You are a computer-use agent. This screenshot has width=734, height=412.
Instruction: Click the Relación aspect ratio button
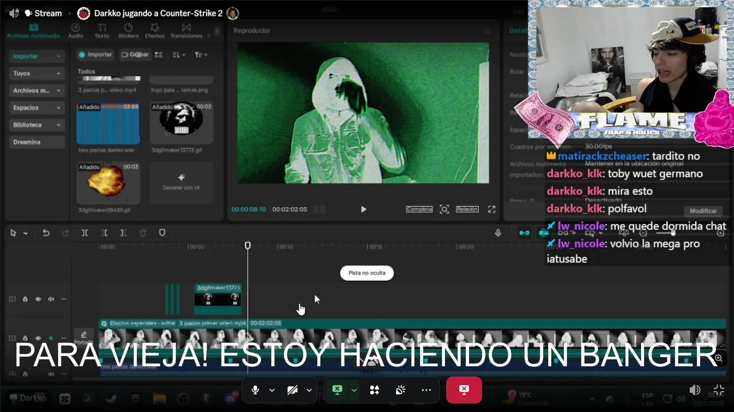[467, 209]
